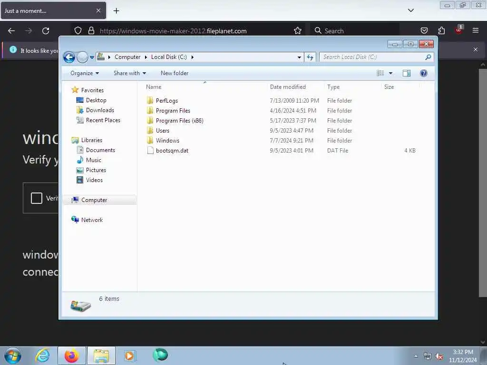Screen dimensions: 487x365
Task: Select the Windows folder
Action: point(167,141)
